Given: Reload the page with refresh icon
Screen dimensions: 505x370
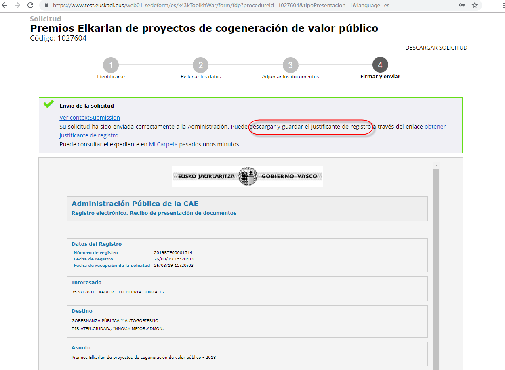Looking at the screenshot, I should click(30, 5).
